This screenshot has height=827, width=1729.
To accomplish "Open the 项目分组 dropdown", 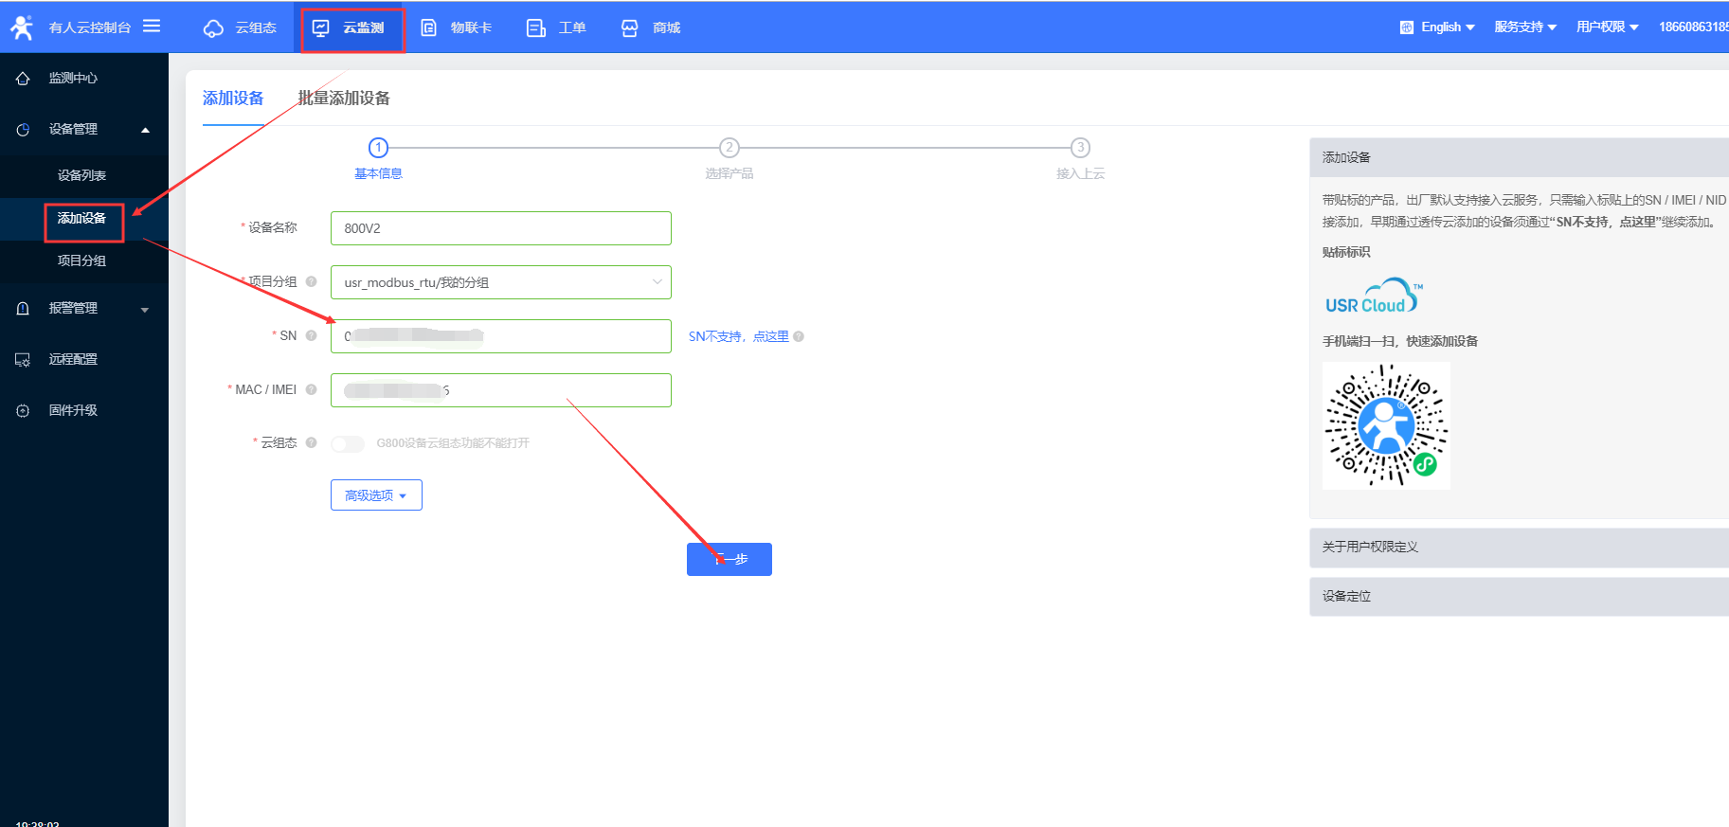I will point(500,282).
